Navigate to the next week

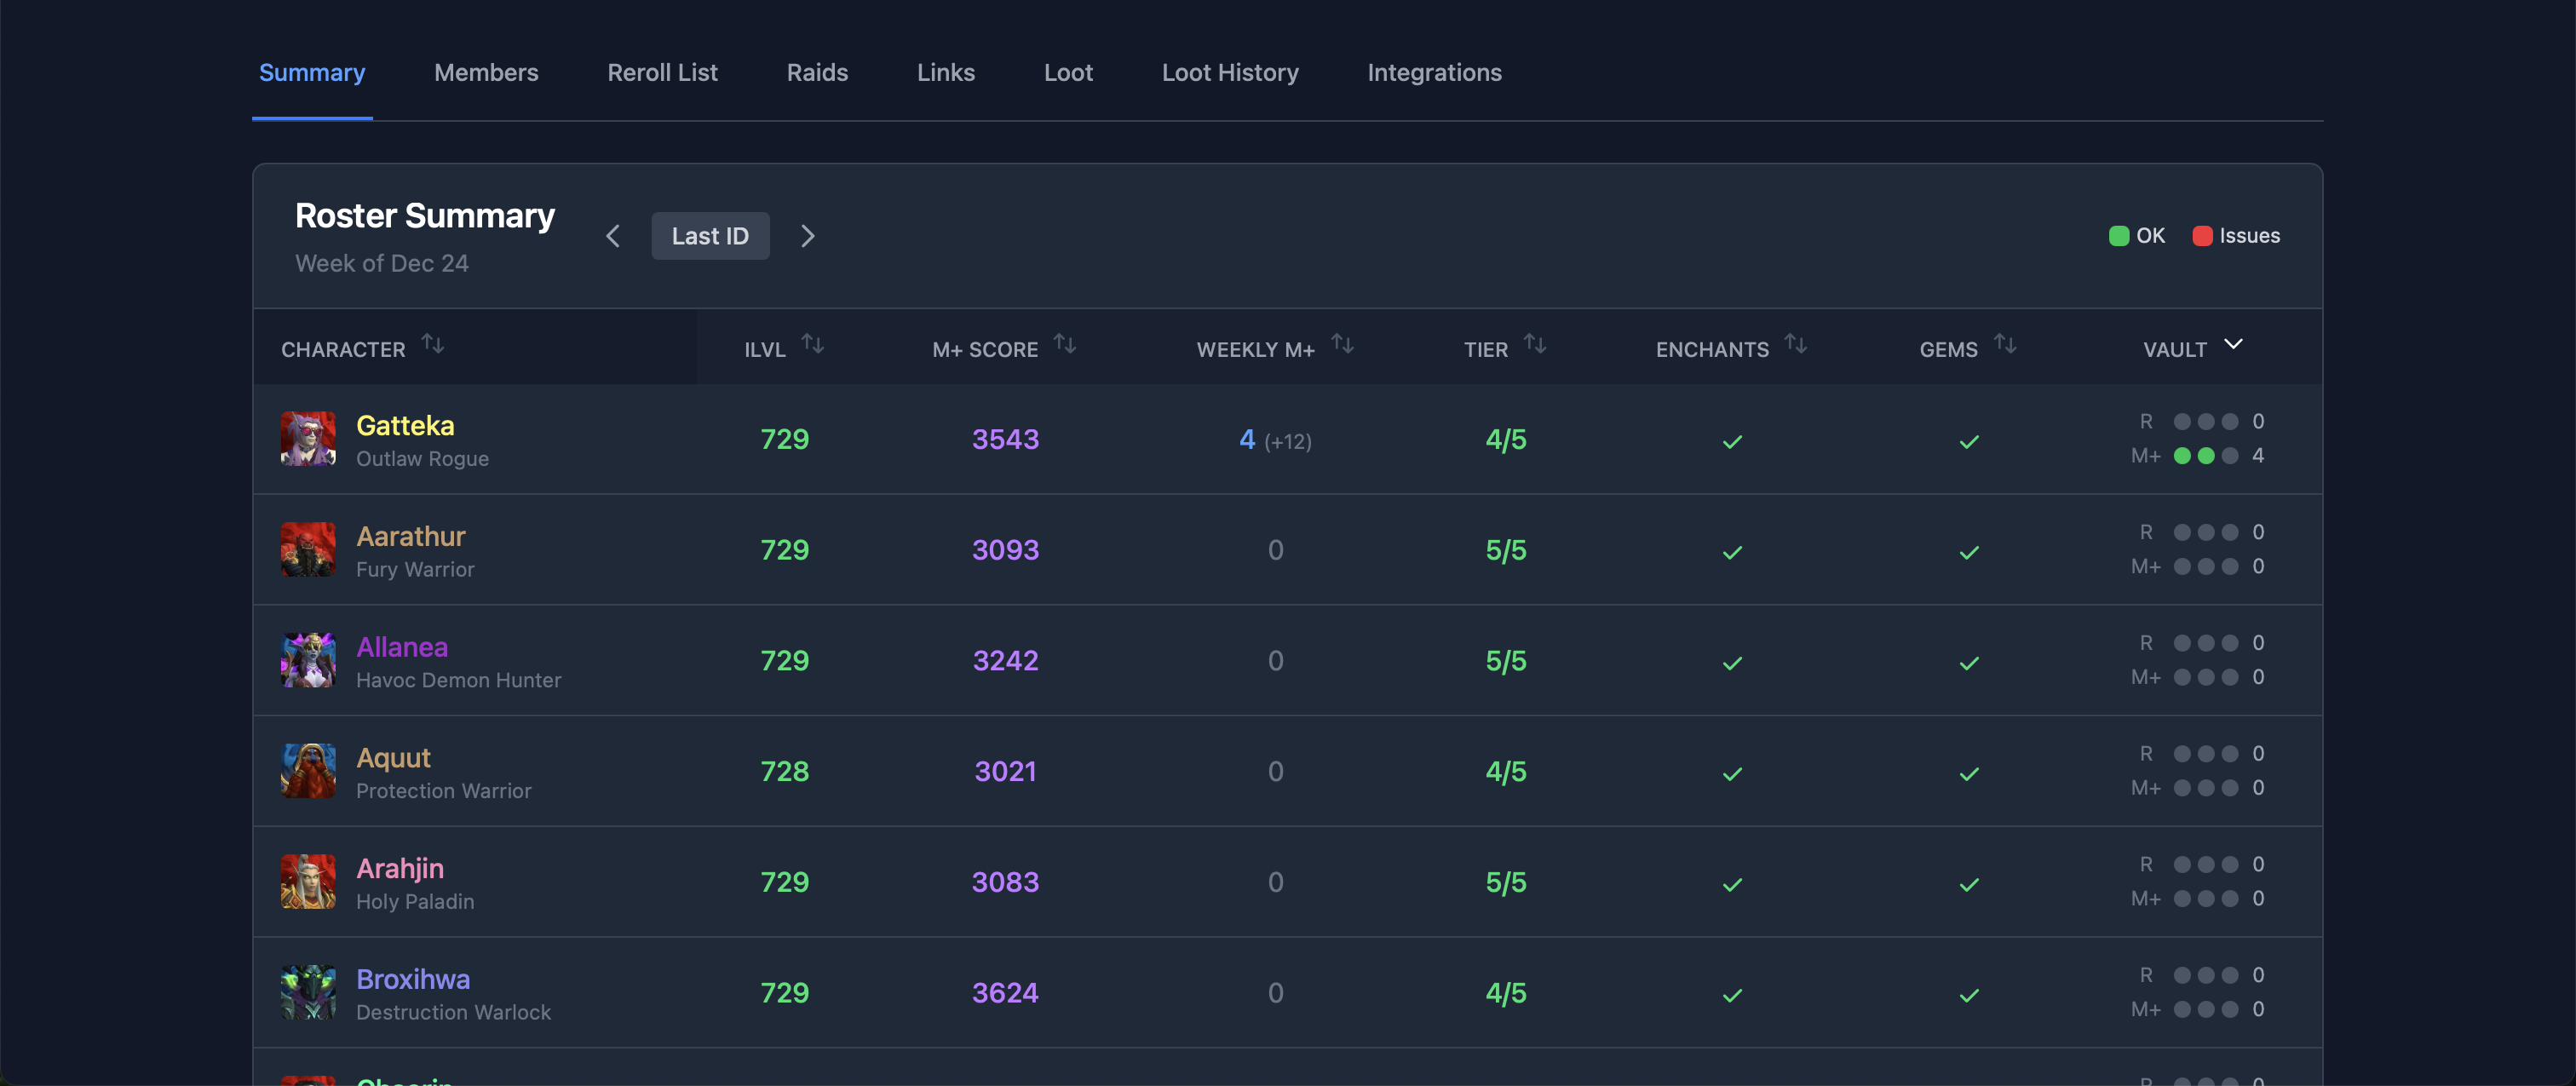click(x=807, y=236)
